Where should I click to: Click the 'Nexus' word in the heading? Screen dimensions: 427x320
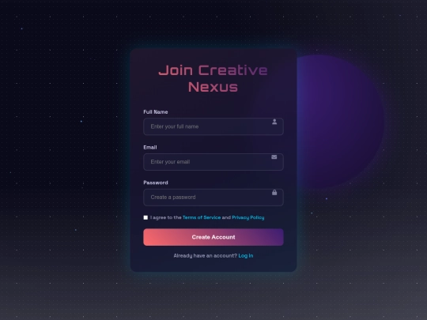point(213,87)
